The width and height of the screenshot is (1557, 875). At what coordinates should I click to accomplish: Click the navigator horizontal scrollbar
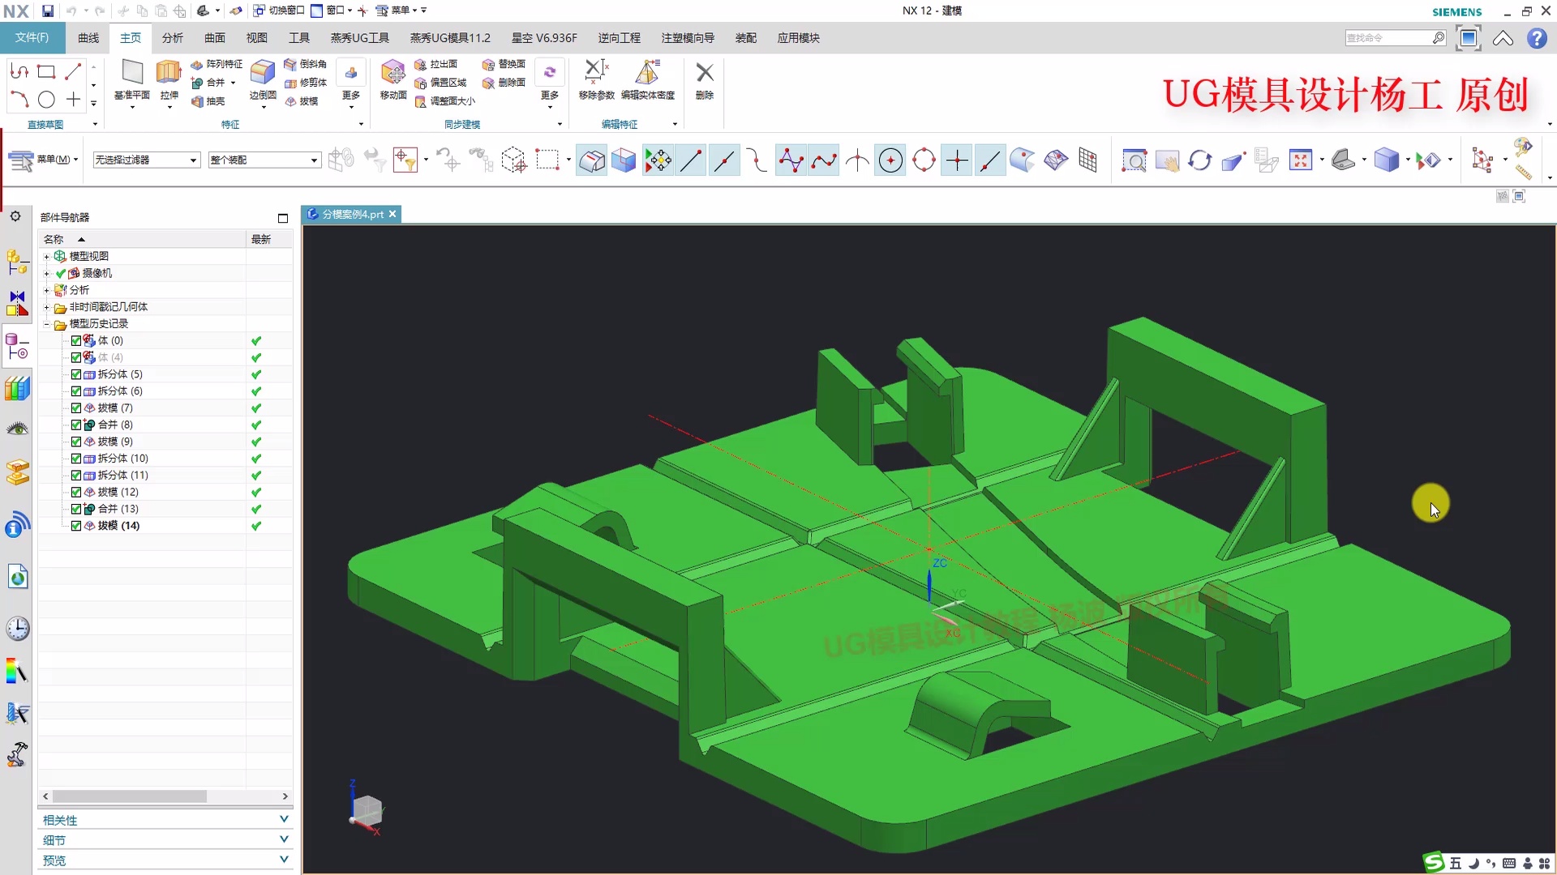pyautogui.click(x=130, y=796)
